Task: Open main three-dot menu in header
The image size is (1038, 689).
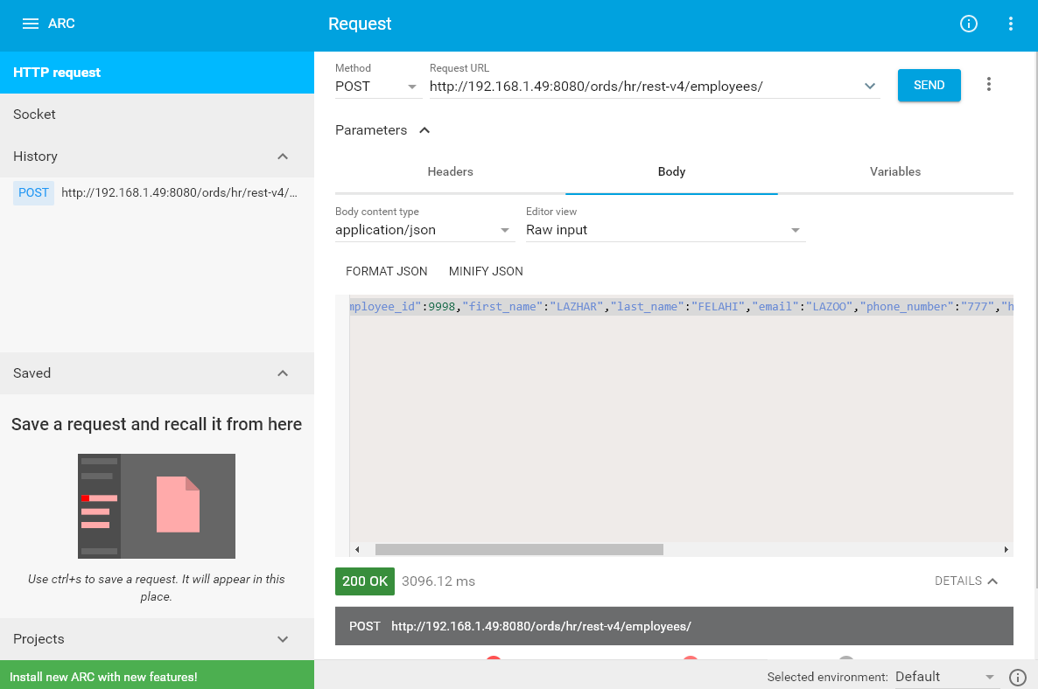Action: tap(1010, 24)
